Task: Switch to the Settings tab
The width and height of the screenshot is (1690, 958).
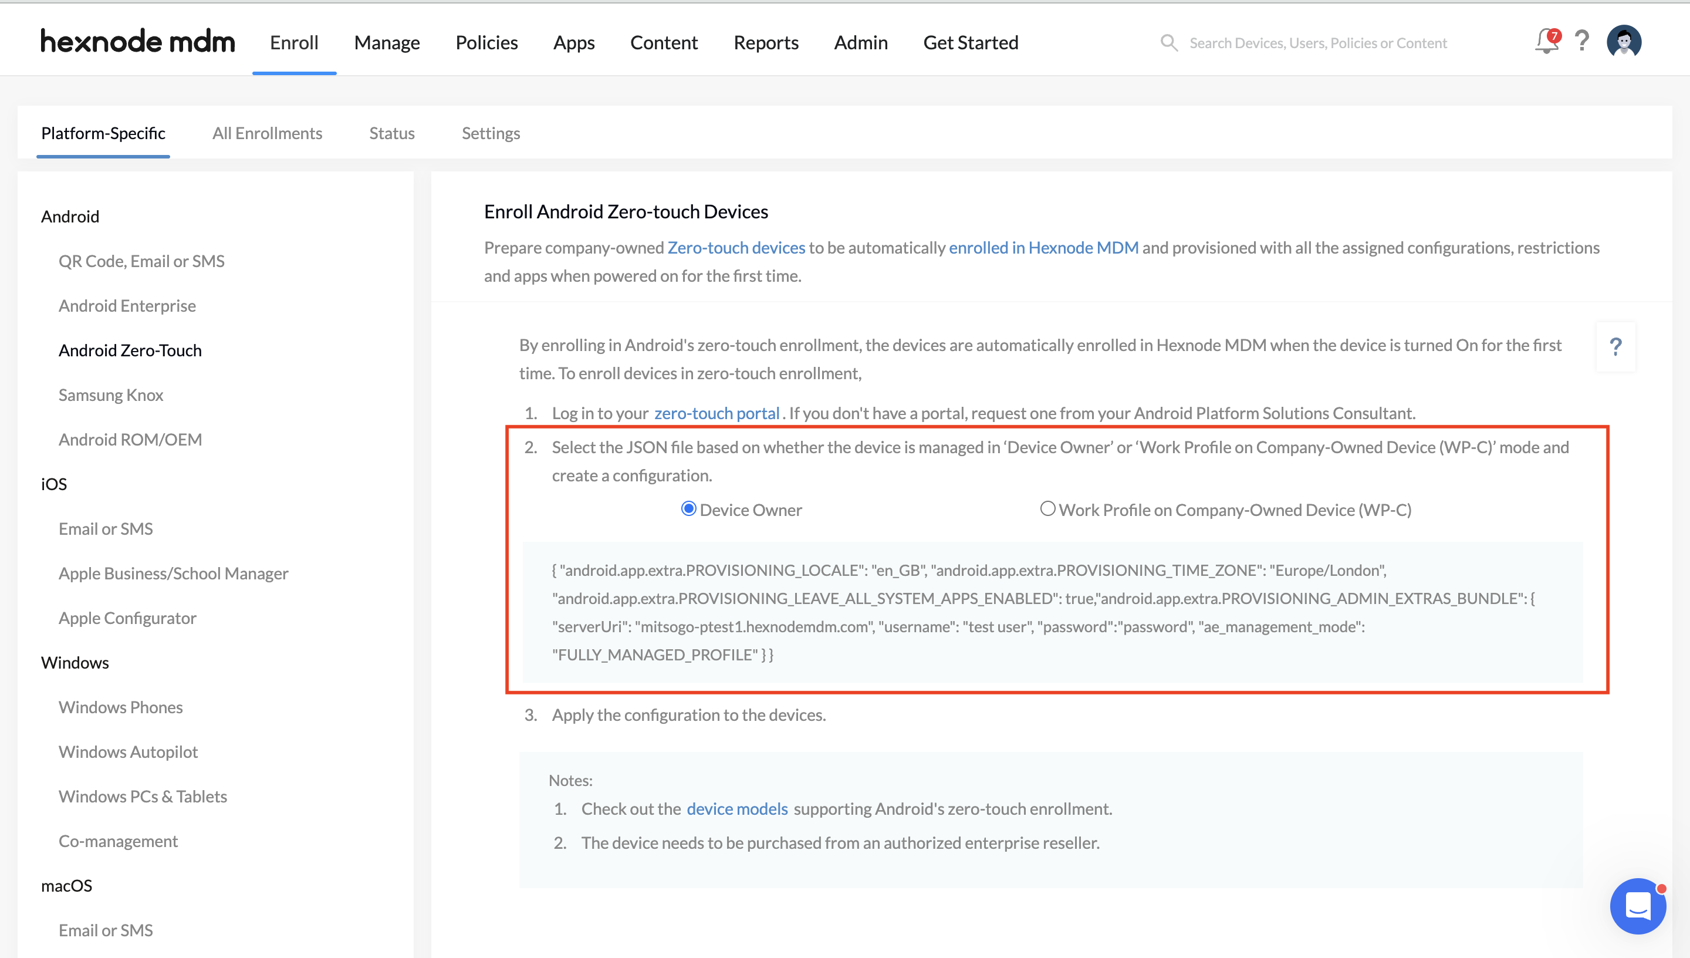Action: pos(491,133)
